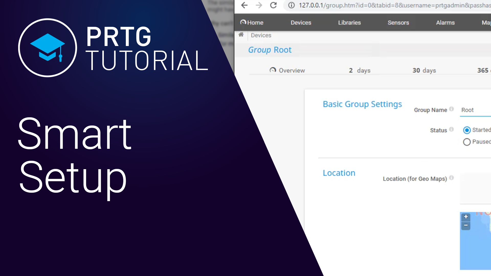491x276 pixels.
Task: Click the Group Root heading
Action: pyautogui.click(x=270, y=50)
